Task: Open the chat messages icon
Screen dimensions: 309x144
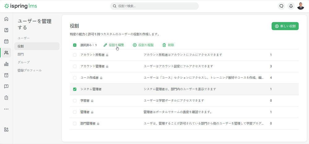Action: tap(281, 6)
